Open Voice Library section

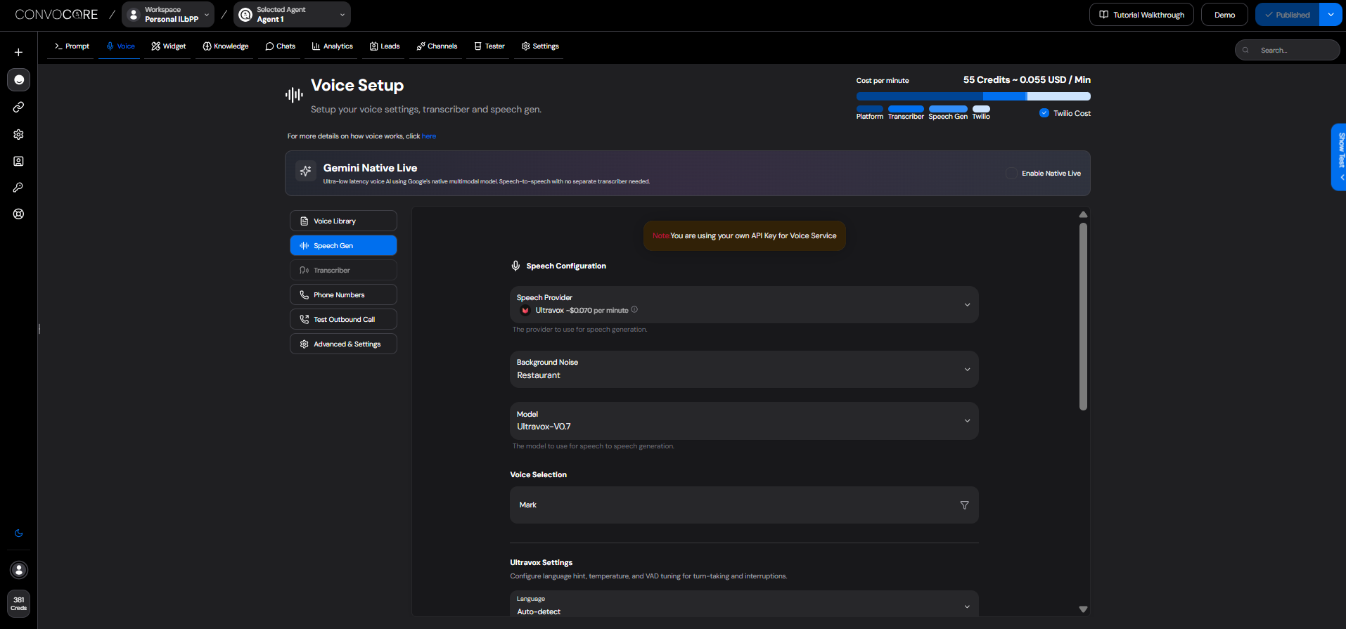[x=343, y=221]
